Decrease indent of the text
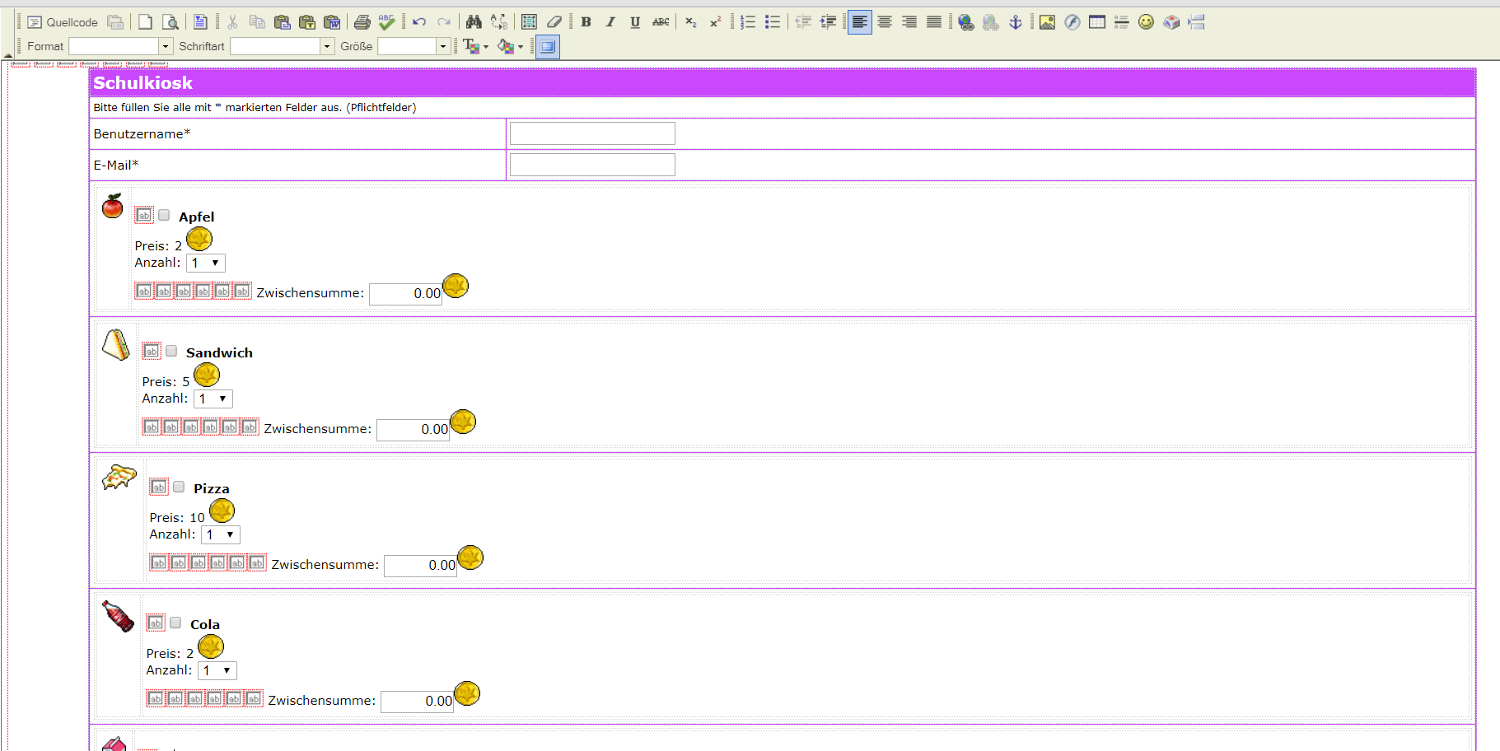Screen dimensions: 1500x751 [x=803, y=22]
